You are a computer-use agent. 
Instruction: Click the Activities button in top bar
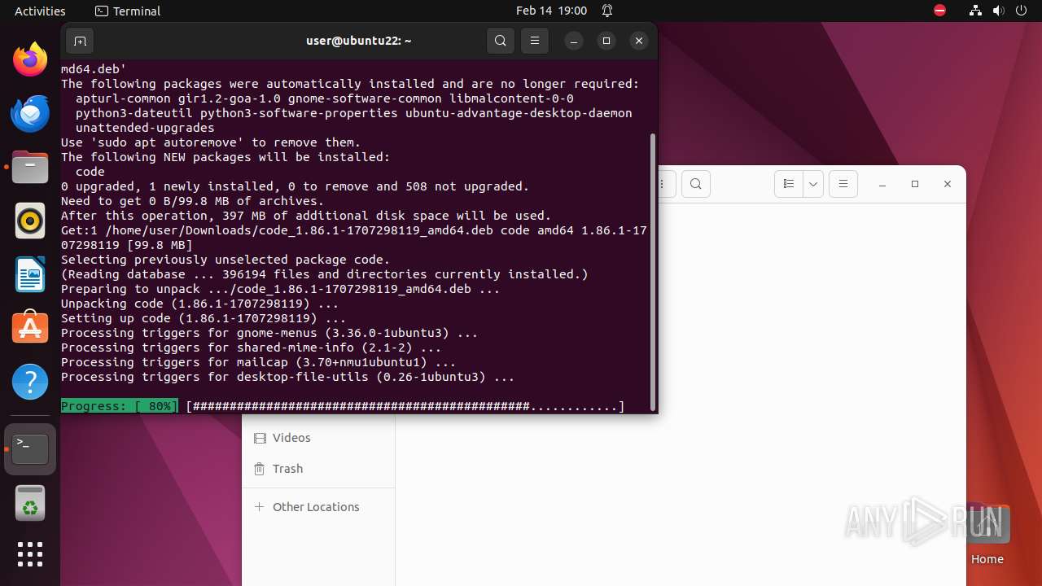click(x=40, y=11)
